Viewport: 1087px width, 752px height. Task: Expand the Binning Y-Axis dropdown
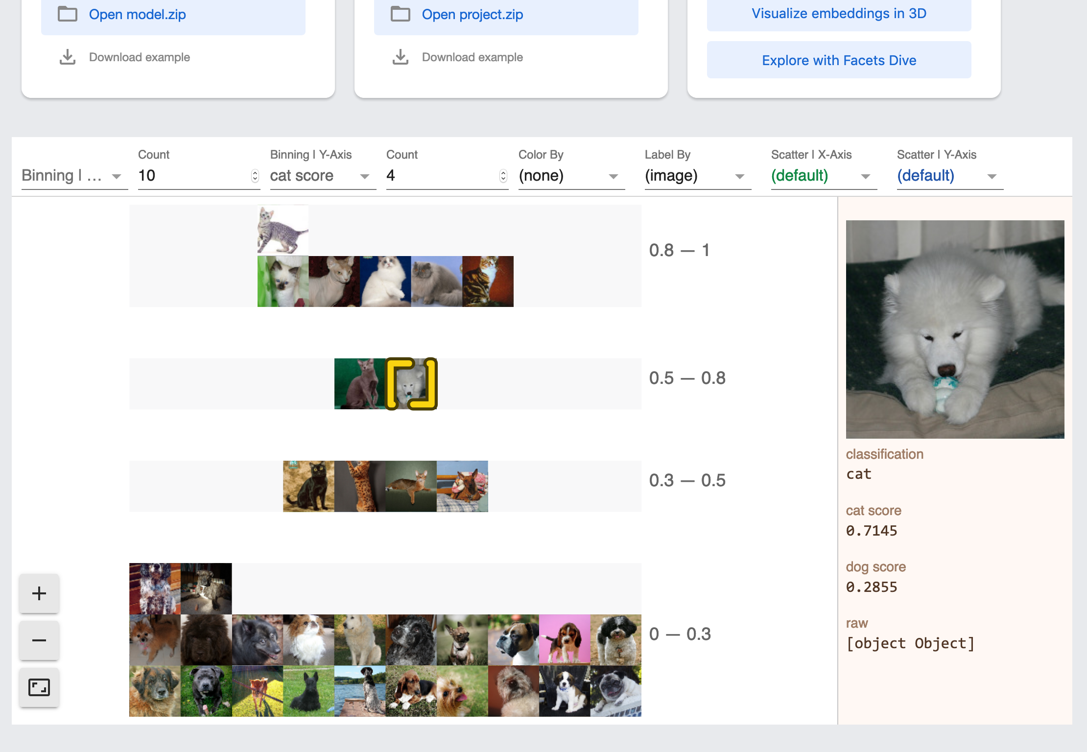[363, 175]
